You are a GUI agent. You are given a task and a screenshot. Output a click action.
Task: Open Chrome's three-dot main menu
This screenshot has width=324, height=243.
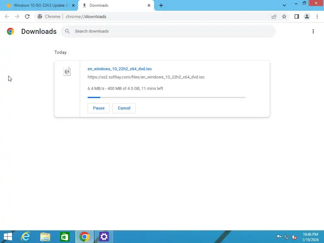point(317,16)
